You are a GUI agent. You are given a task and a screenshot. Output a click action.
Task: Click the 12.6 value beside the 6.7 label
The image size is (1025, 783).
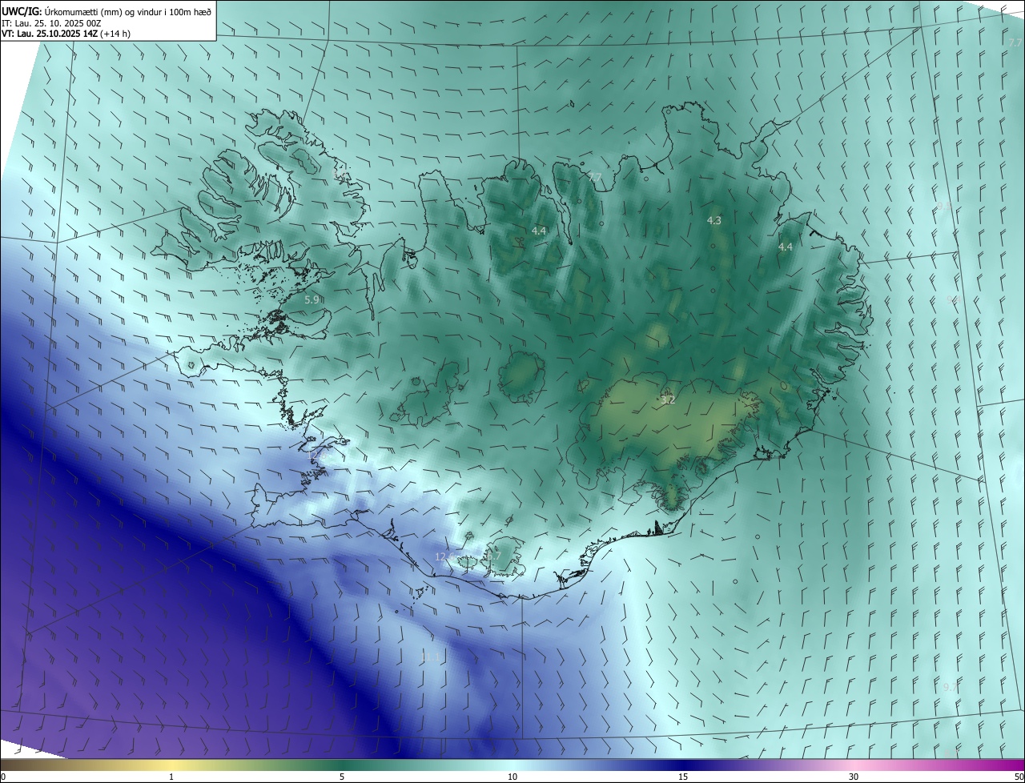tap(445, 556)
